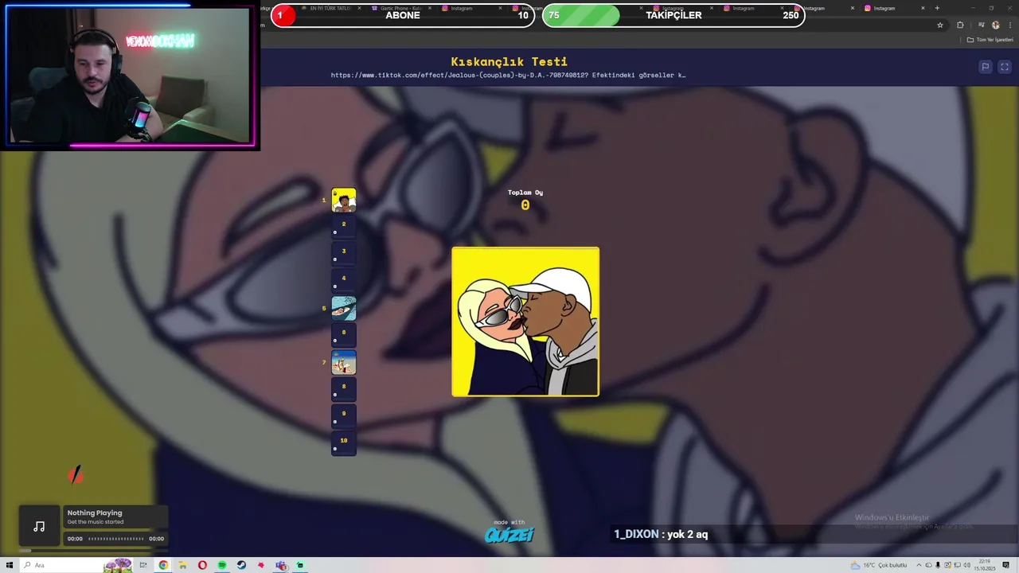
Task: Select rank 4 slot in the list
Action: pyautogui.click(x=344, y=281)
